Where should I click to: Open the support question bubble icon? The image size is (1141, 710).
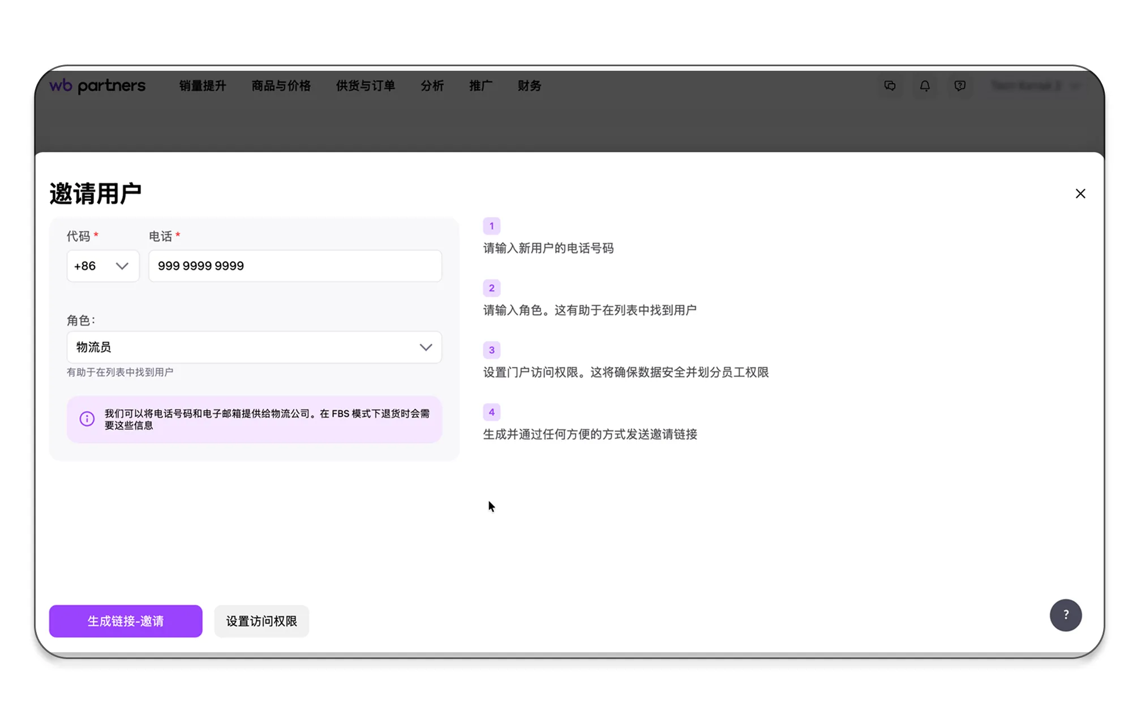960,85
